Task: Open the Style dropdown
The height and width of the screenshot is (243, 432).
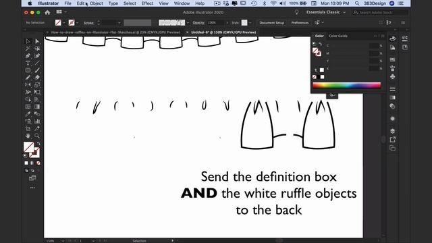Action: point(250,23)
